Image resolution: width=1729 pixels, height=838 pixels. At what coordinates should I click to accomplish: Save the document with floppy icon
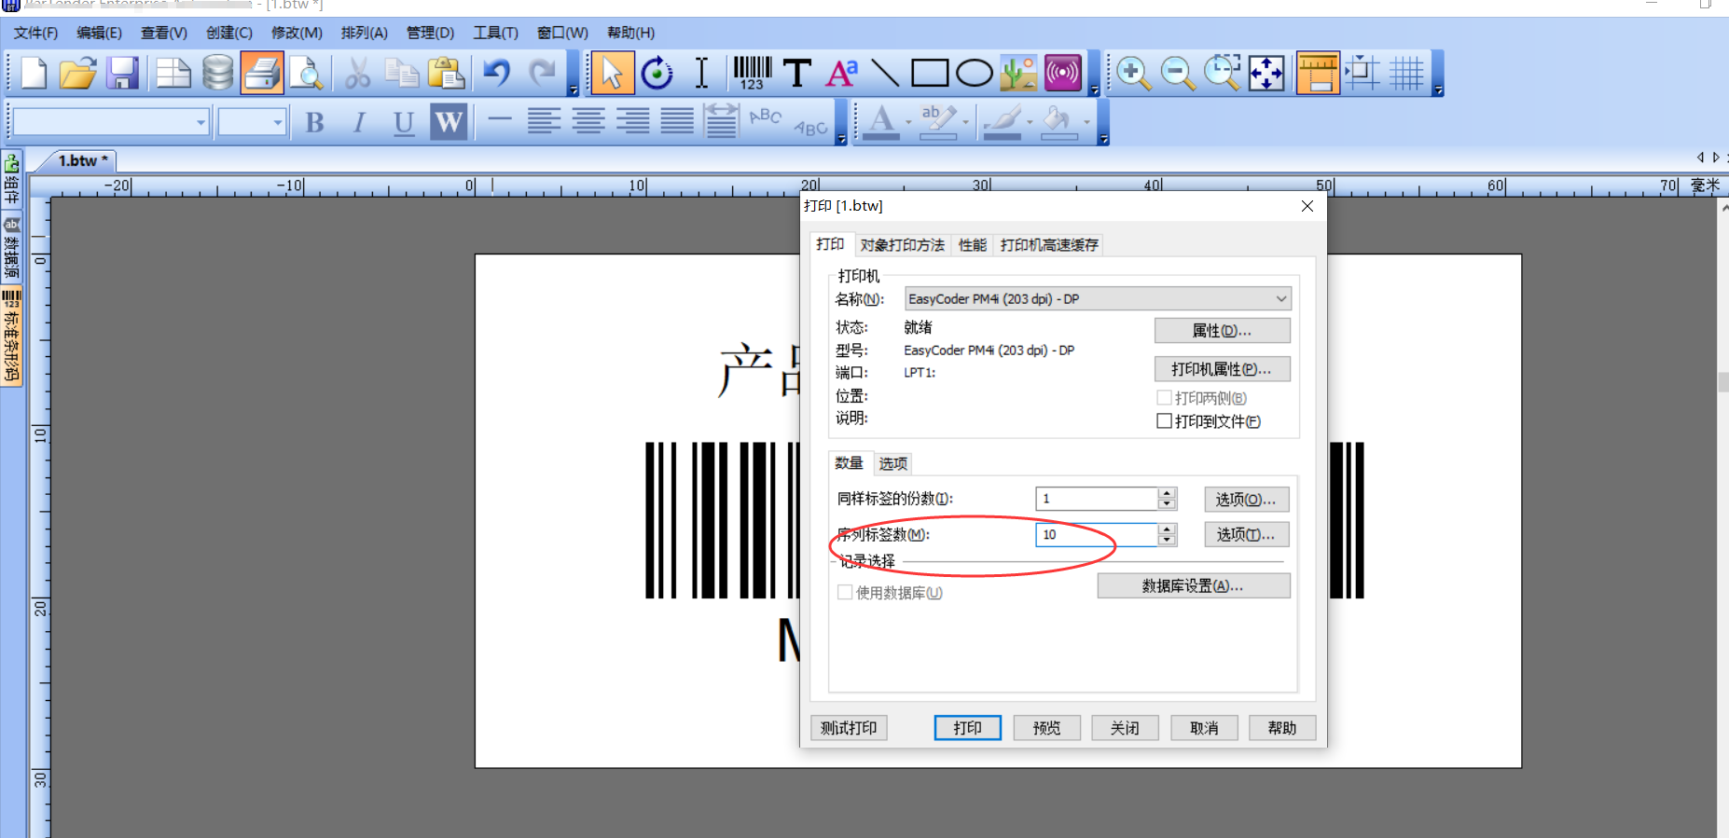click(x=122, y=73)
